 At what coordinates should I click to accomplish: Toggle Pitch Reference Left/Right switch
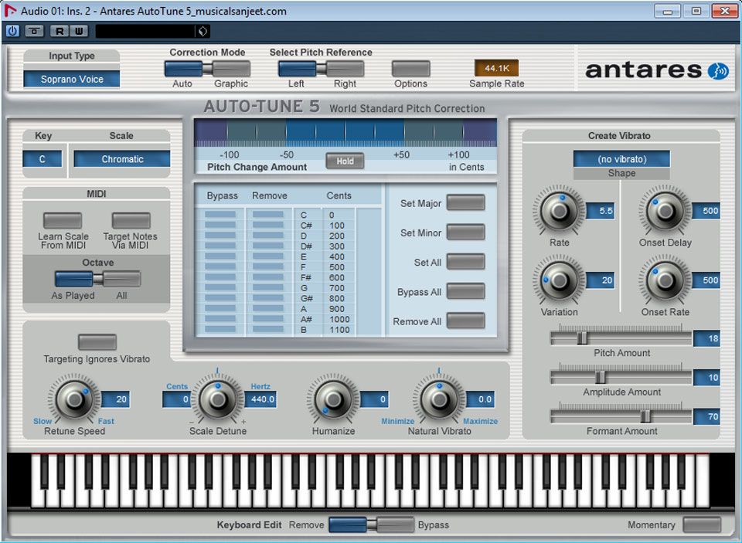(x=321, y=69)
